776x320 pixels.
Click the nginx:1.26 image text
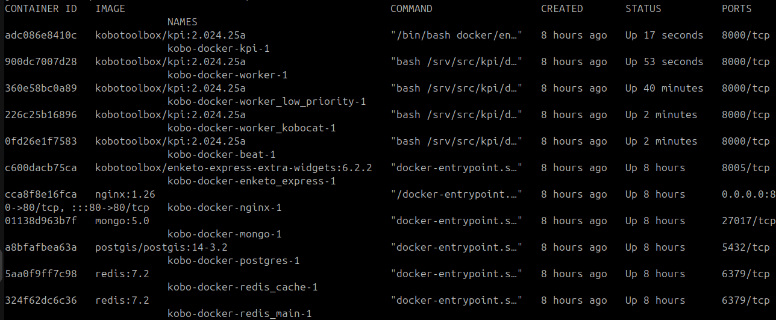coord(125,194)
